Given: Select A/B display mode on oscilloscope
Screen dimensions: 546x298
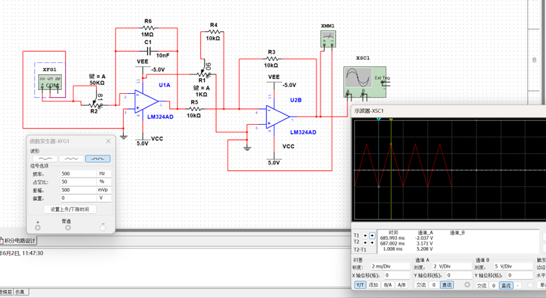Looking at the screenshot, I should (401, 285).
